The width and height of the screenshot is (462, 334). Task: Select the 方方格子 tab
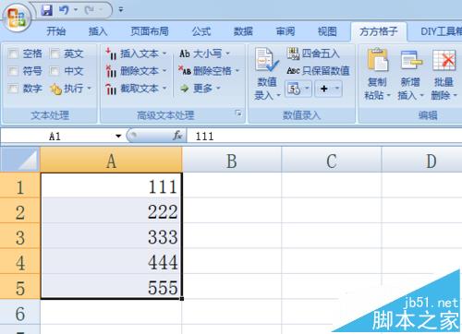pyautogui.click(x=379, y=31)
